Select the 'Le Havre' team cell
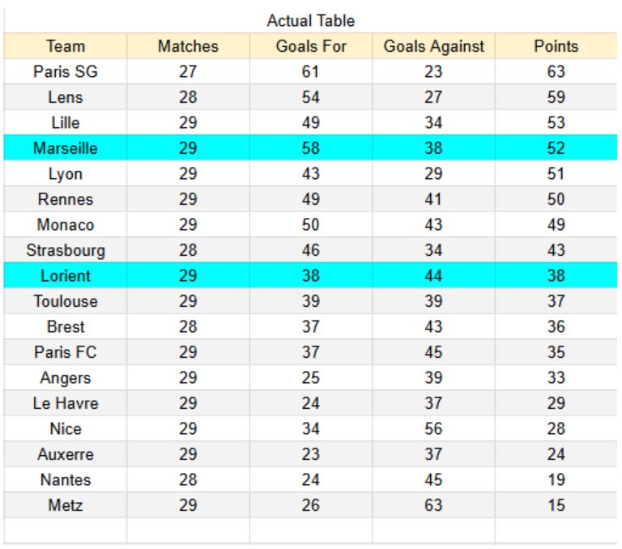622x549 pixels. point(66,403)
